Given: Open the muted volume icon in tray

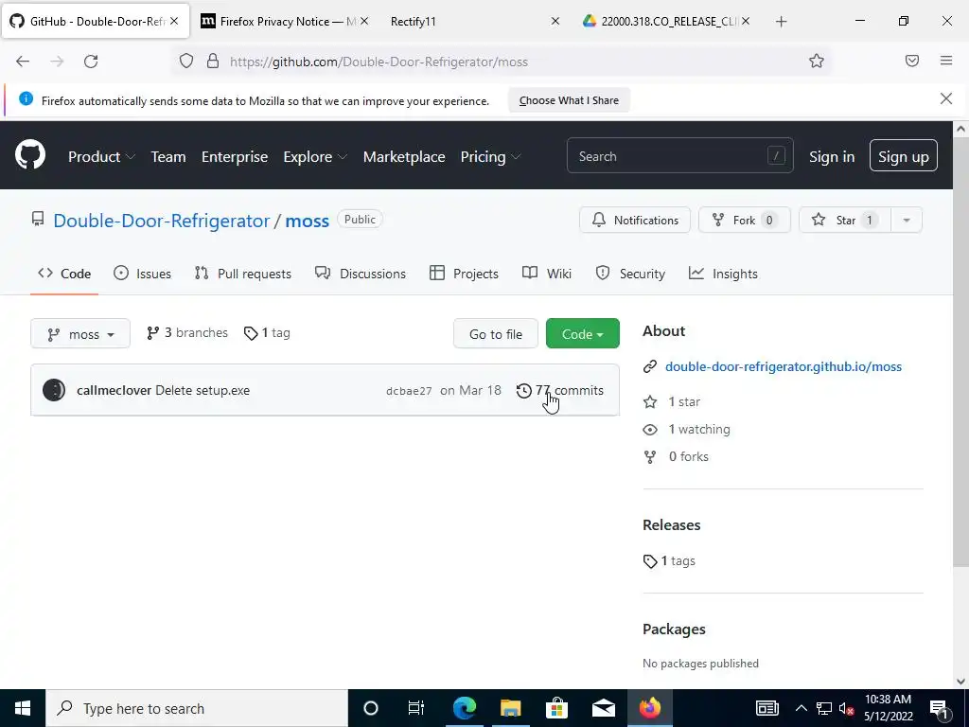Looking at the screenshot, I should pos(847,708).
